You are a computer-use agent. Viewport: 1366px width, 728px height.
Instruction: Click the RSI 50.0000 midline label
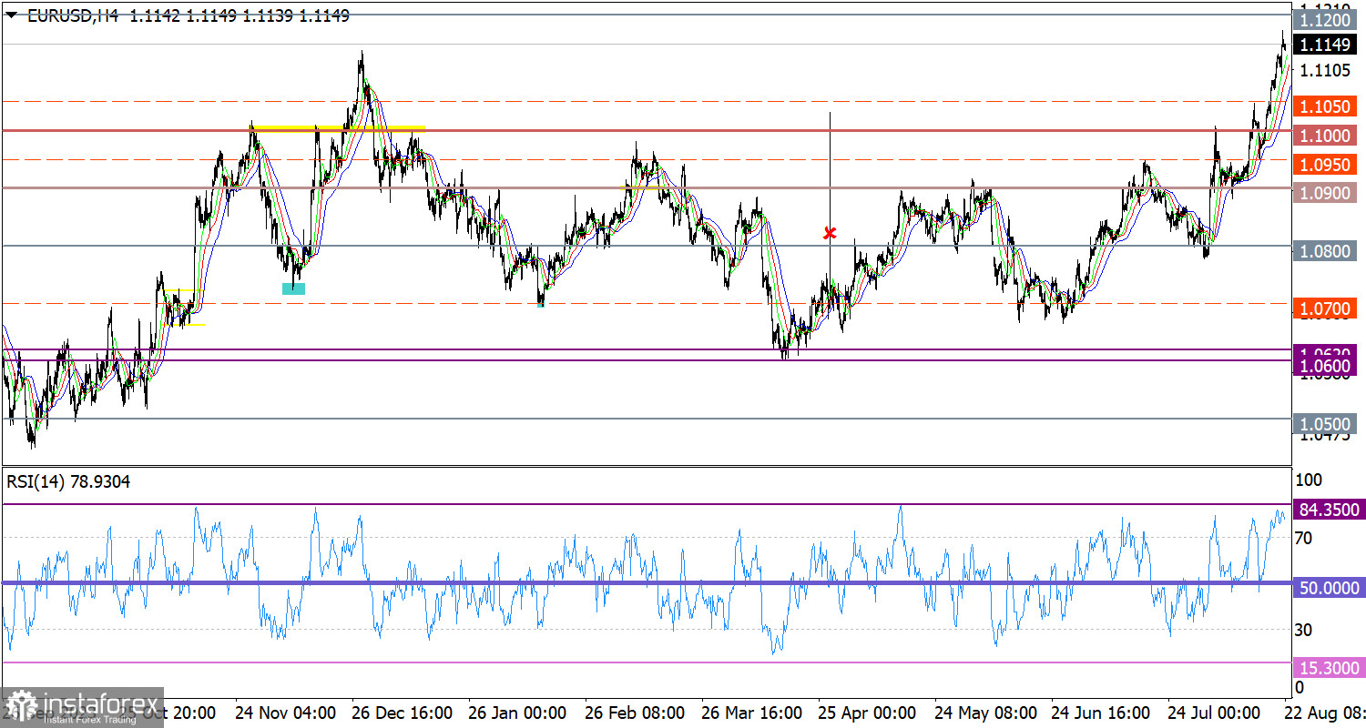1328,588
